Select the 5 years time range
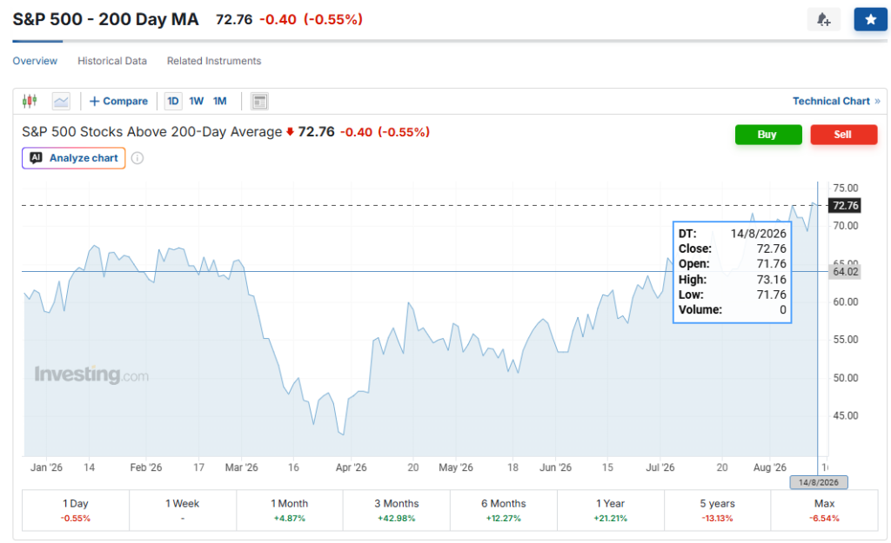This screenshot has height=543, width=891. [717, 510]
